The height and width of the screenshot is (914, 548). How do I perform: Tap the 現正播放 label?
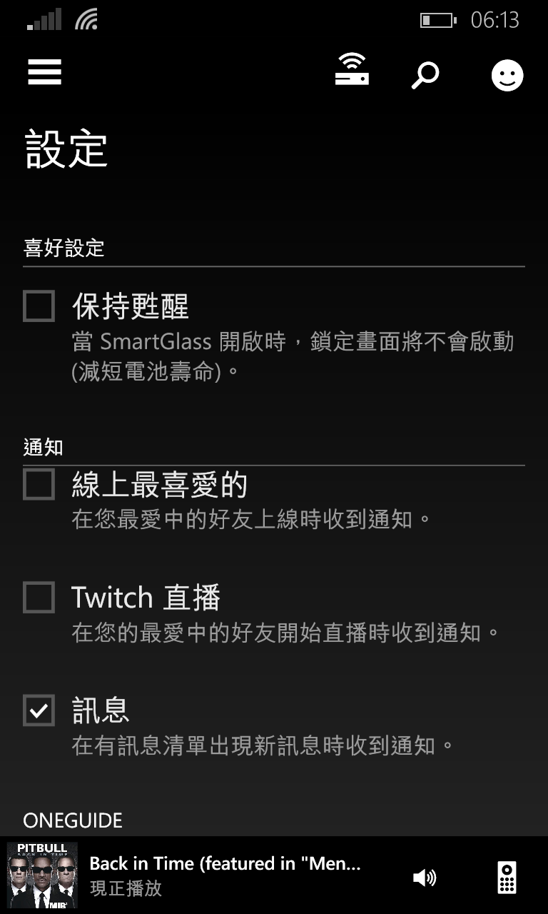pos(126,888)
